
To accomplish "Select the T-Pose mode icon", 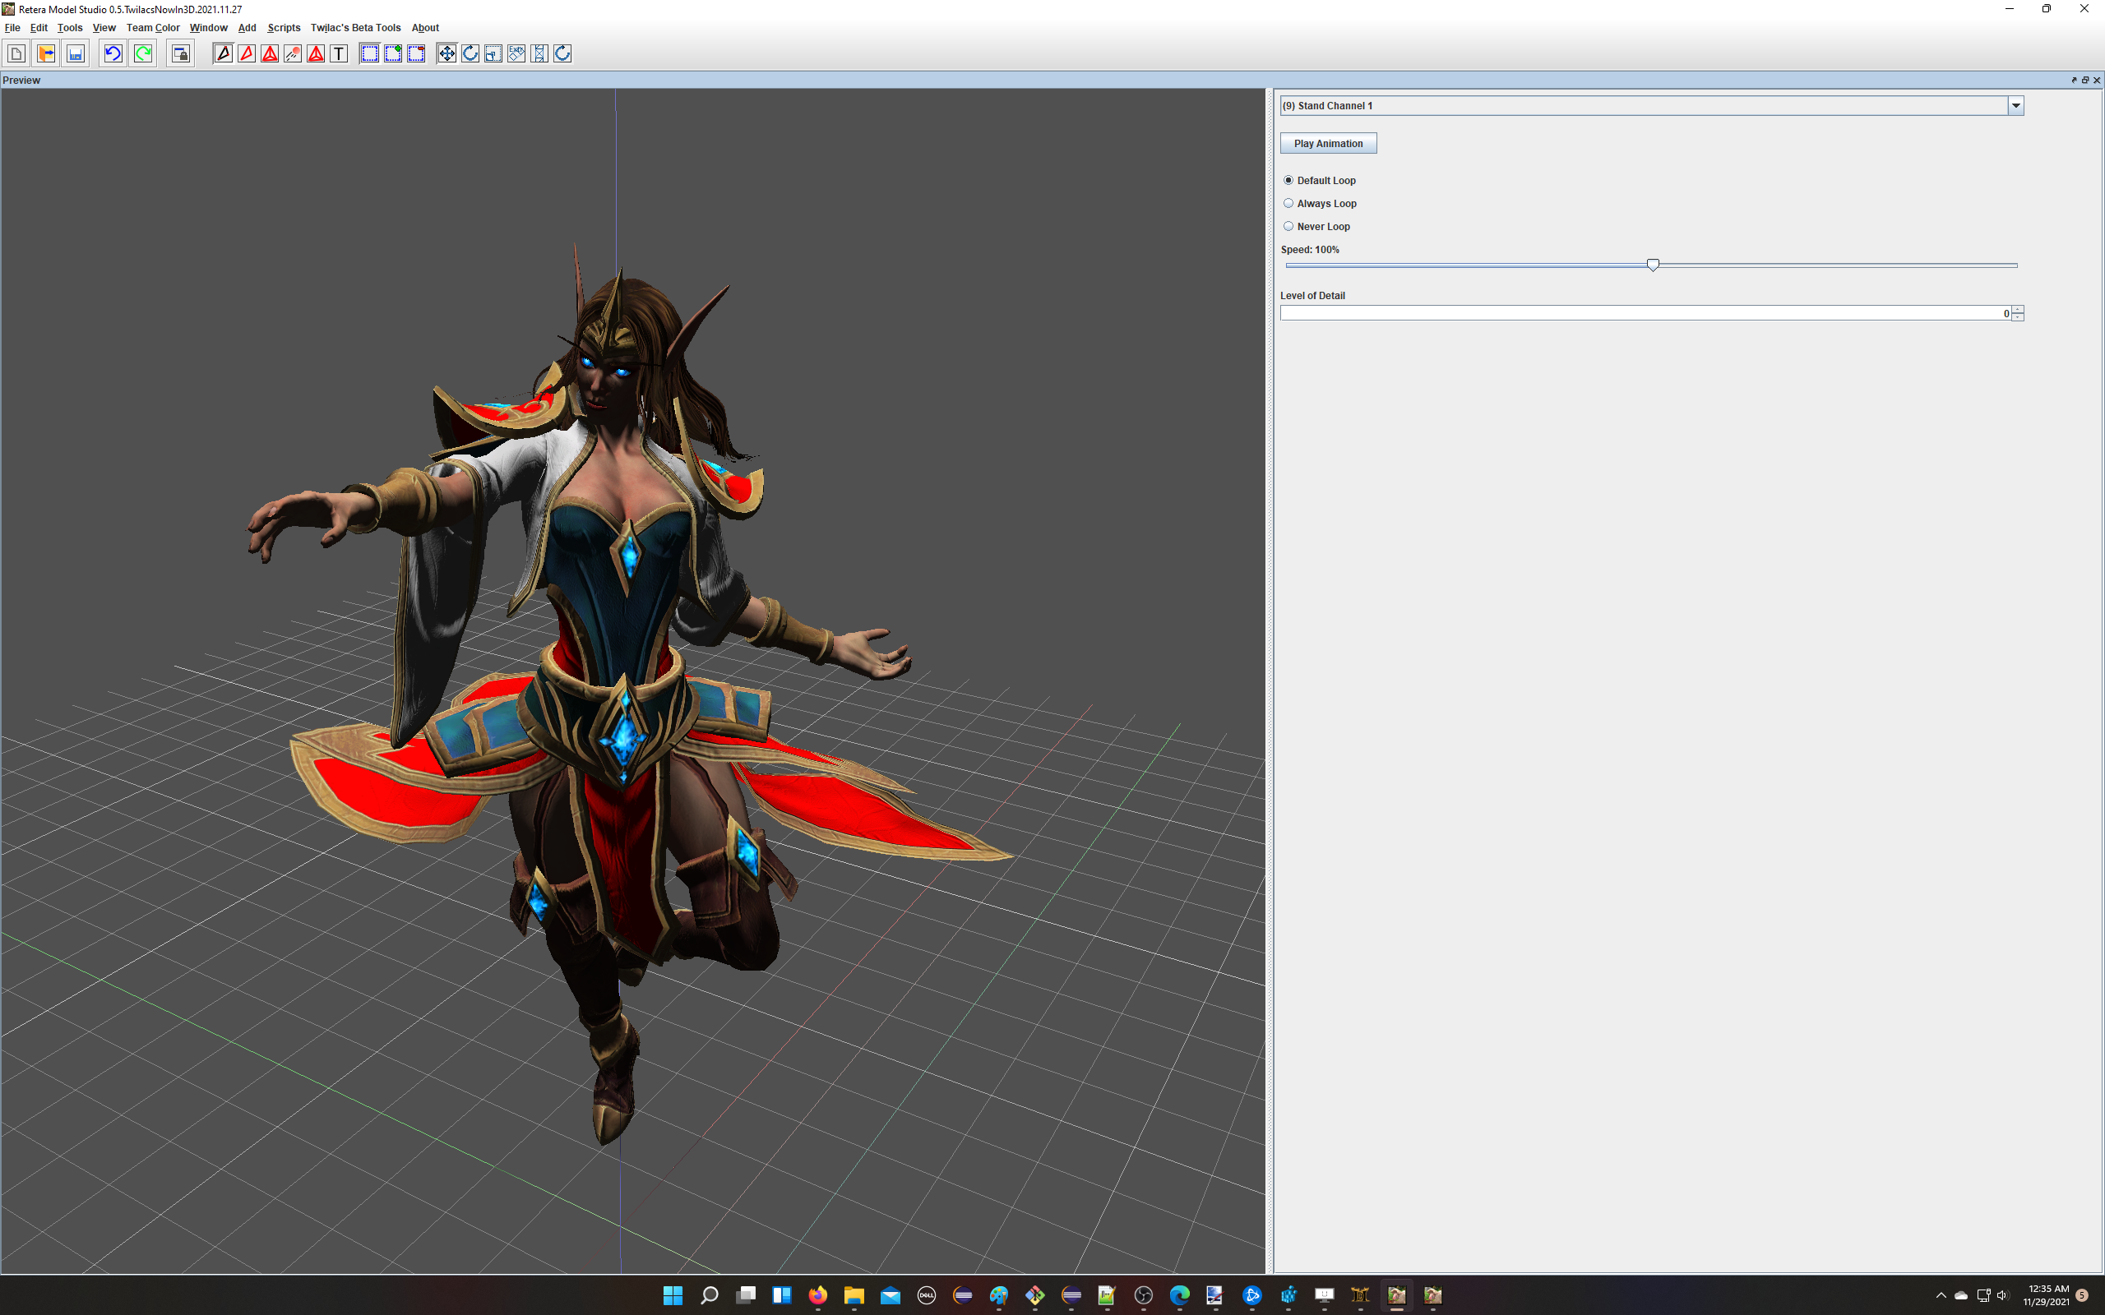I will point(340,54).
